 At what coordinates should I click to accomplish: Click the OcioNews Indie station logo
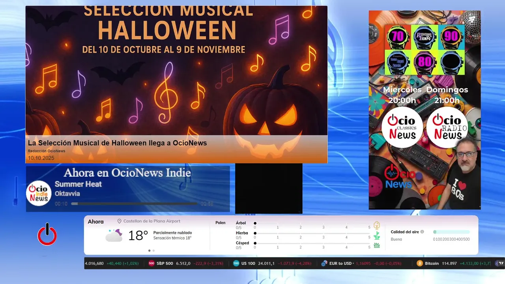click(x=39, y=193)
